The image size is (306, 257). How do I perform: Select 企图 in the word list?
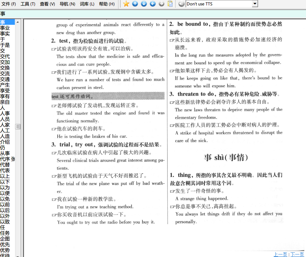click(5, 239)
